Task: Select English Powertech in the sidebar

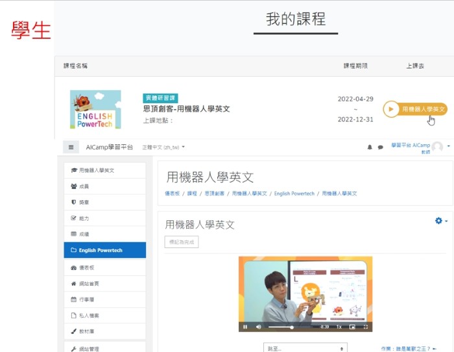Action: (104, 250)
